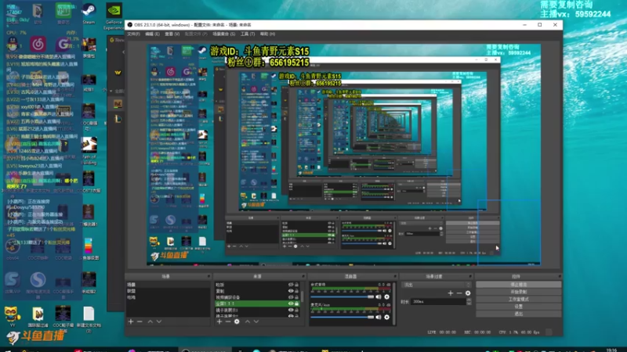Open the Steam desktop shortcut

pos(89,13)
